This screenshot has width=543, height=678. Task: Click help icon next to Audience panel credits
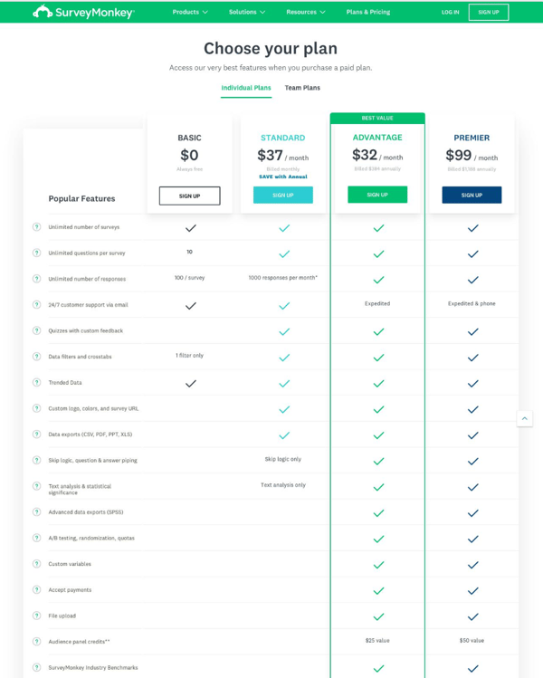(x=37, y=642)
